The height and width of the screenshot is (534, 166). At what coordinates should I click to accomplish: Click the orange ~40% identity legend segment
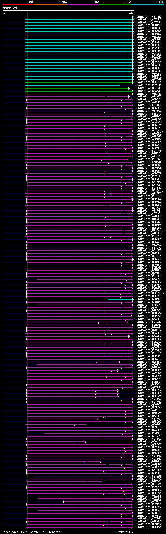[x=51, y=5]
